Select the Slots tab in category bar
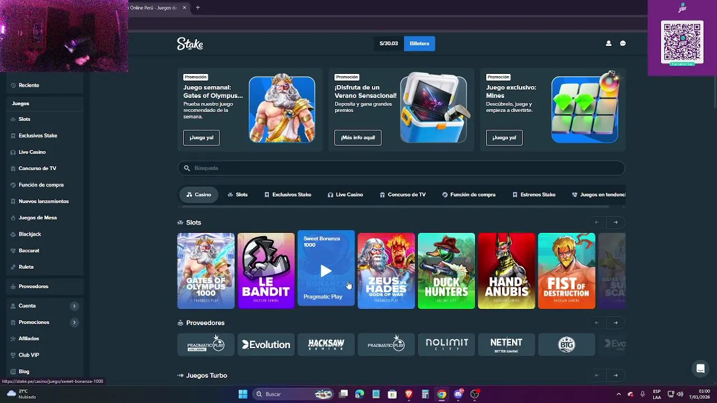 [x=238, y=195]
